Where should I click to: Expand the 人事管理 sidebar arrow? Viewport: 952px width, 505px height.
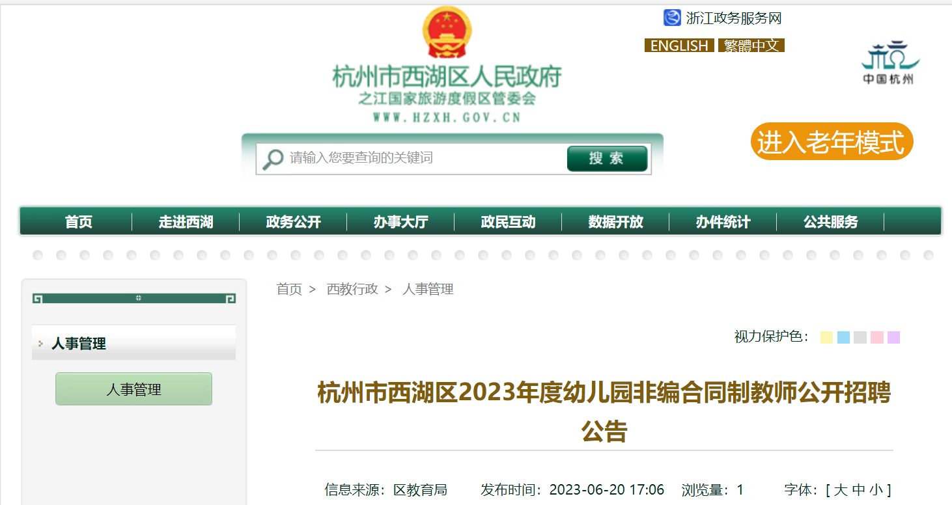click(40, 344)
